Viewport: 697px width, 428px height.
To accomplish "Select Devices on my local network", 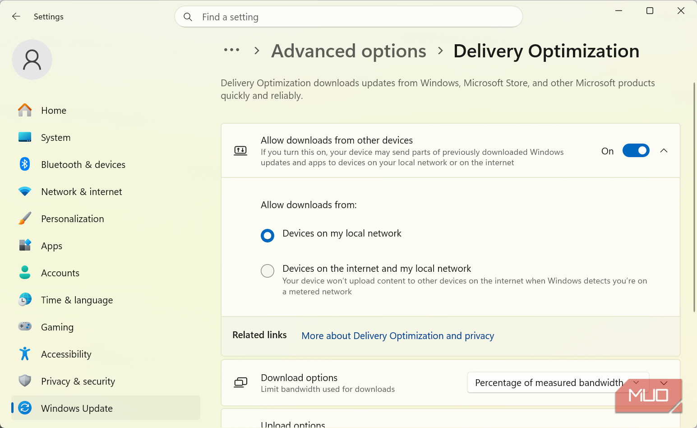I will pyautogui.click(x=268, y=235).
